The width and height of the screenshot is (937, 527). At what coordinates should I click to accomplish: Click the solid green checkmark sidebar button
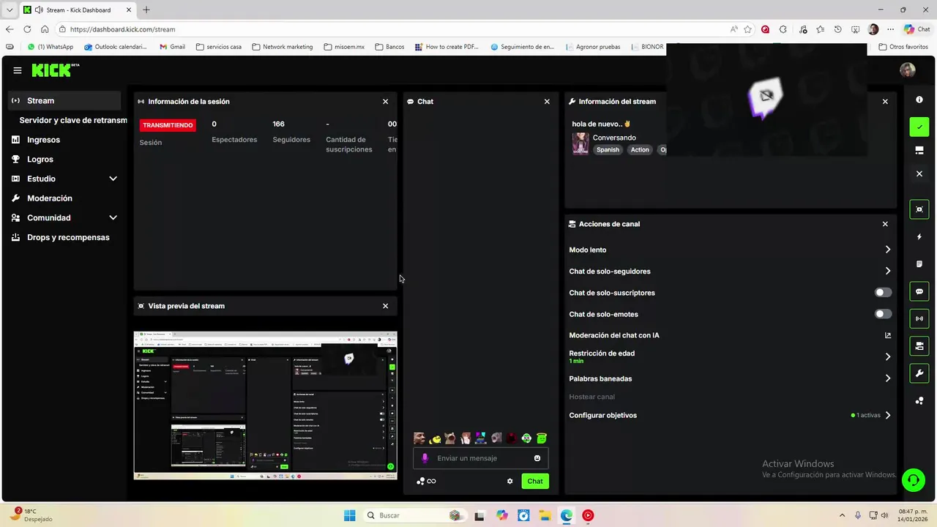[x=919, y=127]
